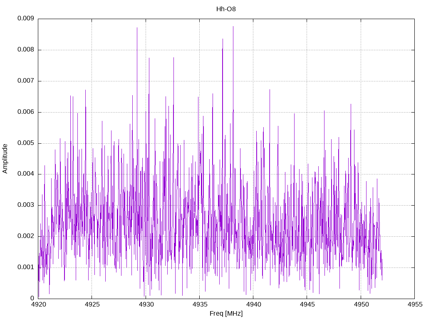The image size is (426, 319).
Task: Click the x-axis tick label 4945
Action: point(307,304)
